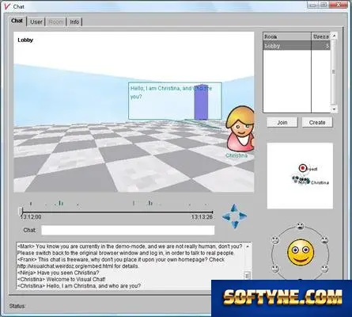Choose the upper-right gray emoticon on mood ring
This screenshot has width=352, height=317.
324,240
